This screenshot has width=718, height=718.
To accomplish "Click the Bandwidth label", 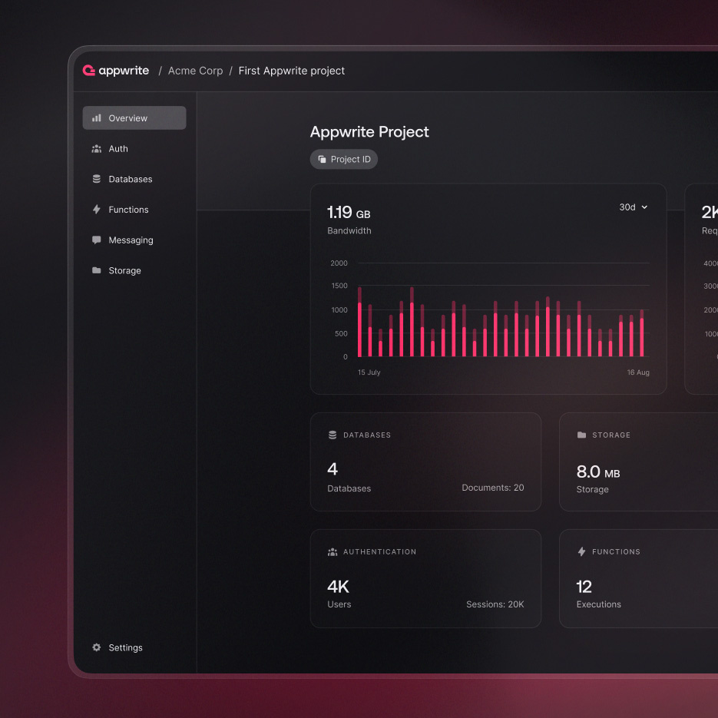I will click(x=349, y=231).
